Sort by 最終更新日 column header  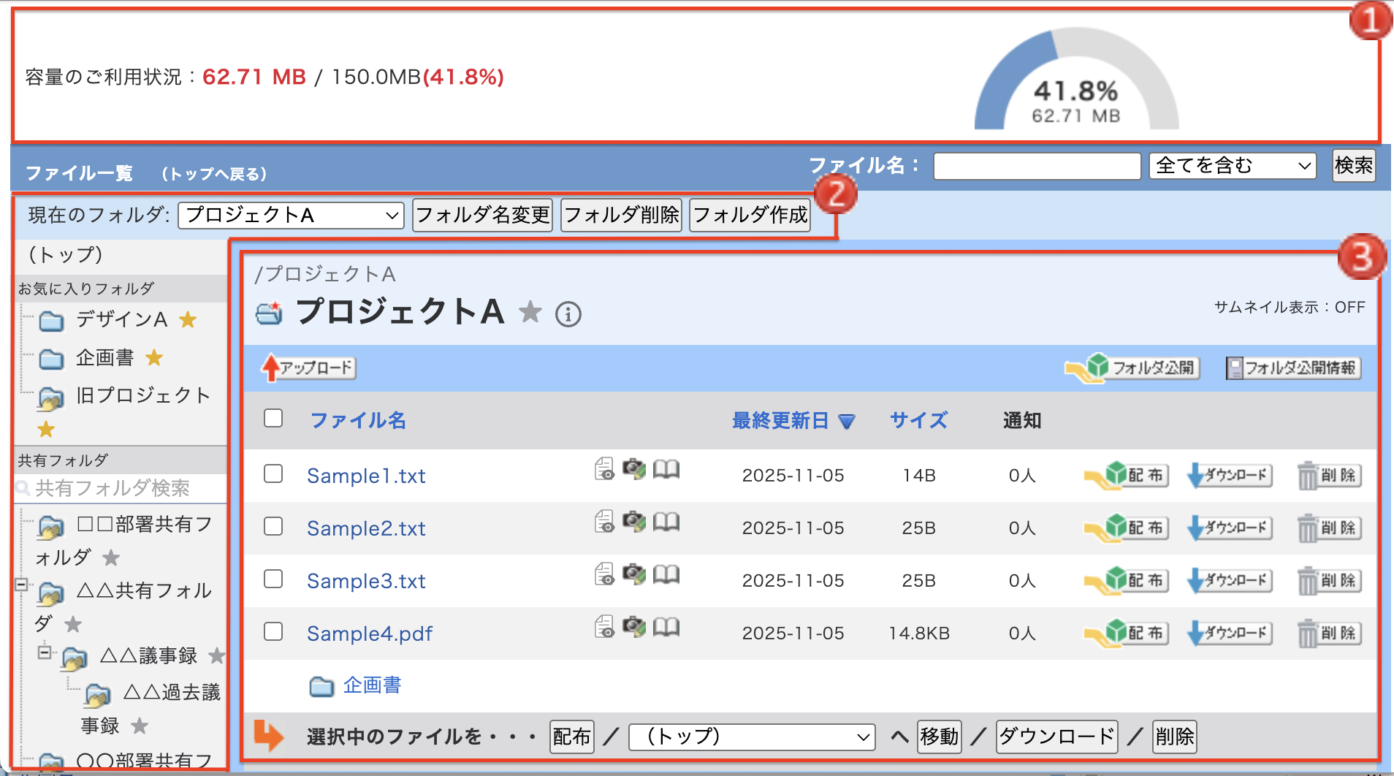click(780, 421)
